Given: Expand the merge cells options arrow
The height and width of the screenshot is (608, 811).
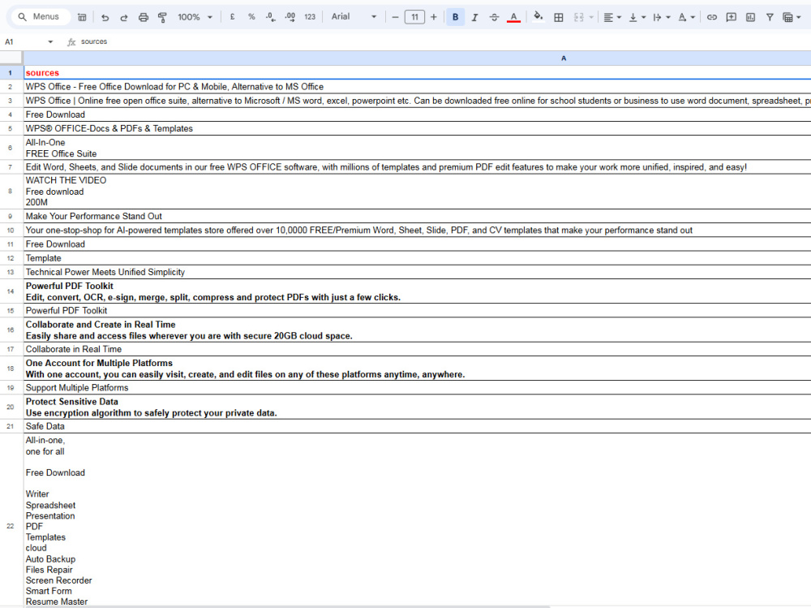Looking at the screenshot, I should [591, 17].
